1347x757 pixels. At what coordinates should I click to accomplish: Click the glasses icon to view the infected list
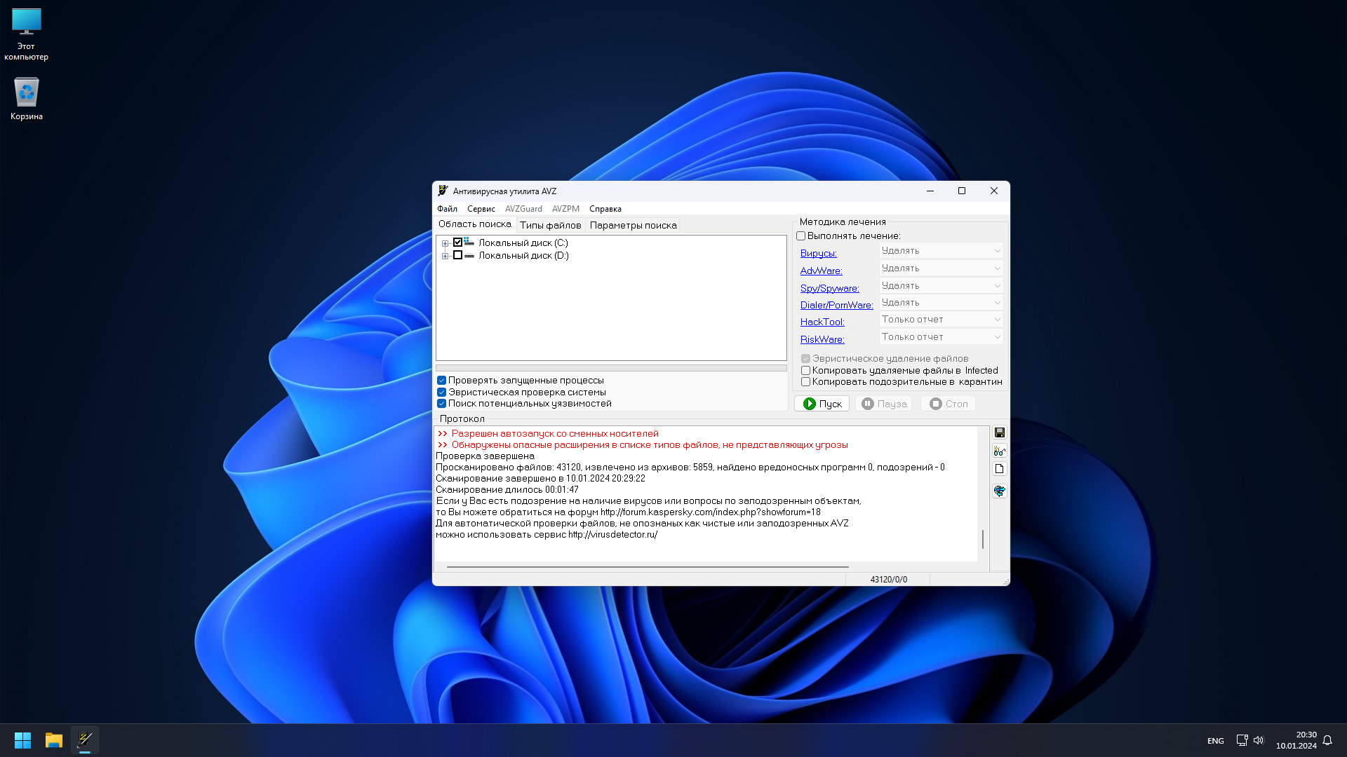click(999, 451)
